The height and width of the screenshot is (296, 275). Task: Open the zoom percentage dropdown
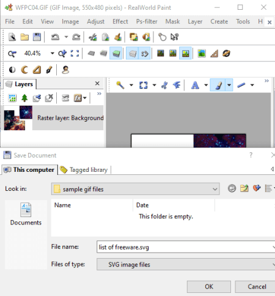[x=53, y=53]
